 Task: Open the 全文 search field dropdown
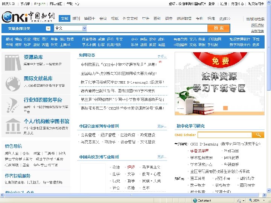coord(84,28)
